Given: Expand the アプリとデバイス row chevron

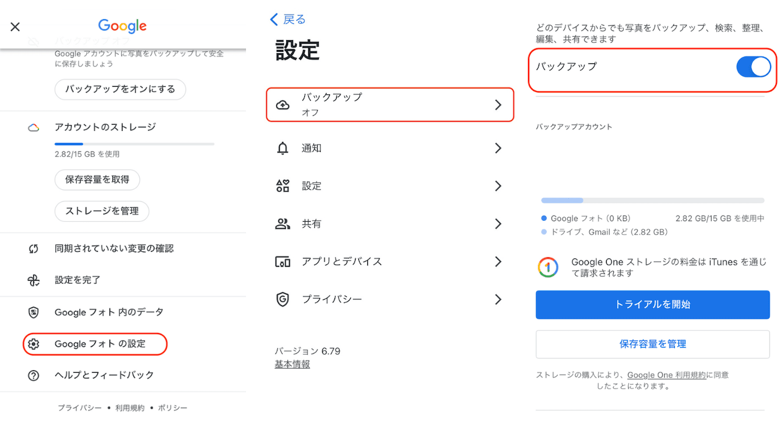Looking at the screenshot, I should (x=498, y=262).
